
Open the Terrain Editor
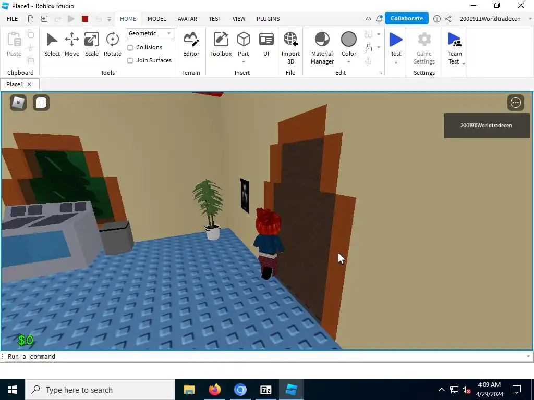[x=191, y=45]
